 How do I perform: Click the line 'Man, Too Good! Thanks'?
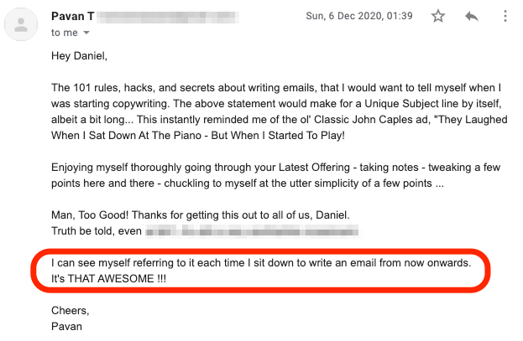coord(201,214)
